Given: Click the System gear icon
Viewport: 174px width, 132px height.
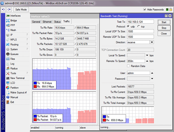Looking at the screenshot, I should [8, 49].
